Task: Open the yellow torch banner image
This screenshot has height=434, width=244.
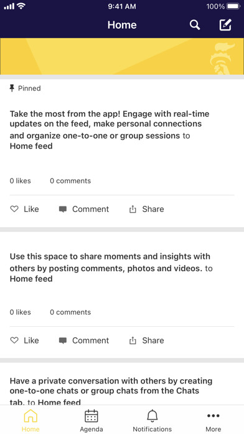Action: (122, 57)
